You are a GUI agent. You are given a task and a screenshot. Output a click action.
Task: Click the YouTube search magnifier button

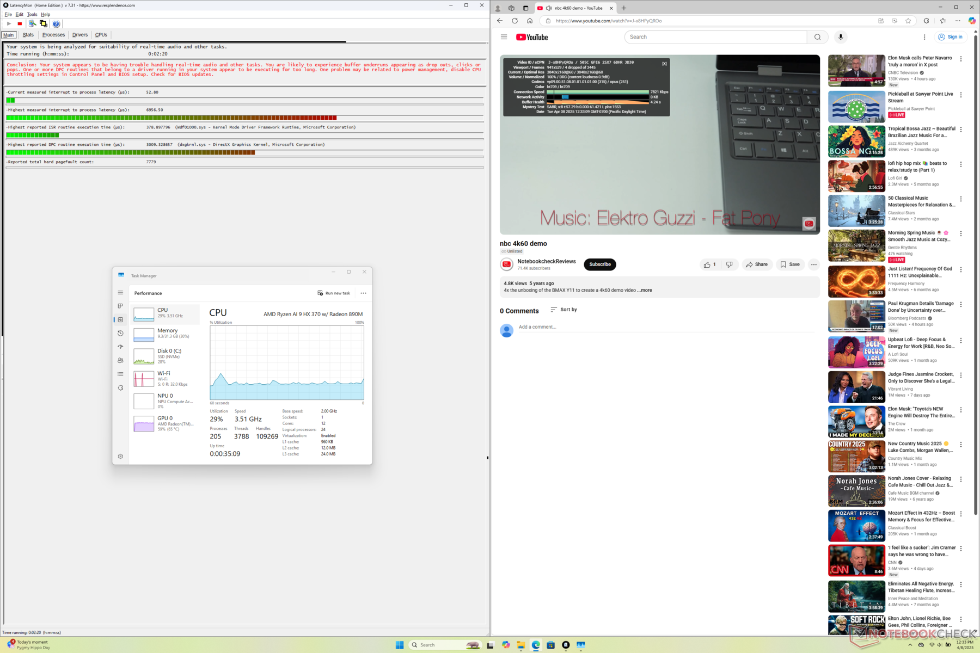point(817,37)
